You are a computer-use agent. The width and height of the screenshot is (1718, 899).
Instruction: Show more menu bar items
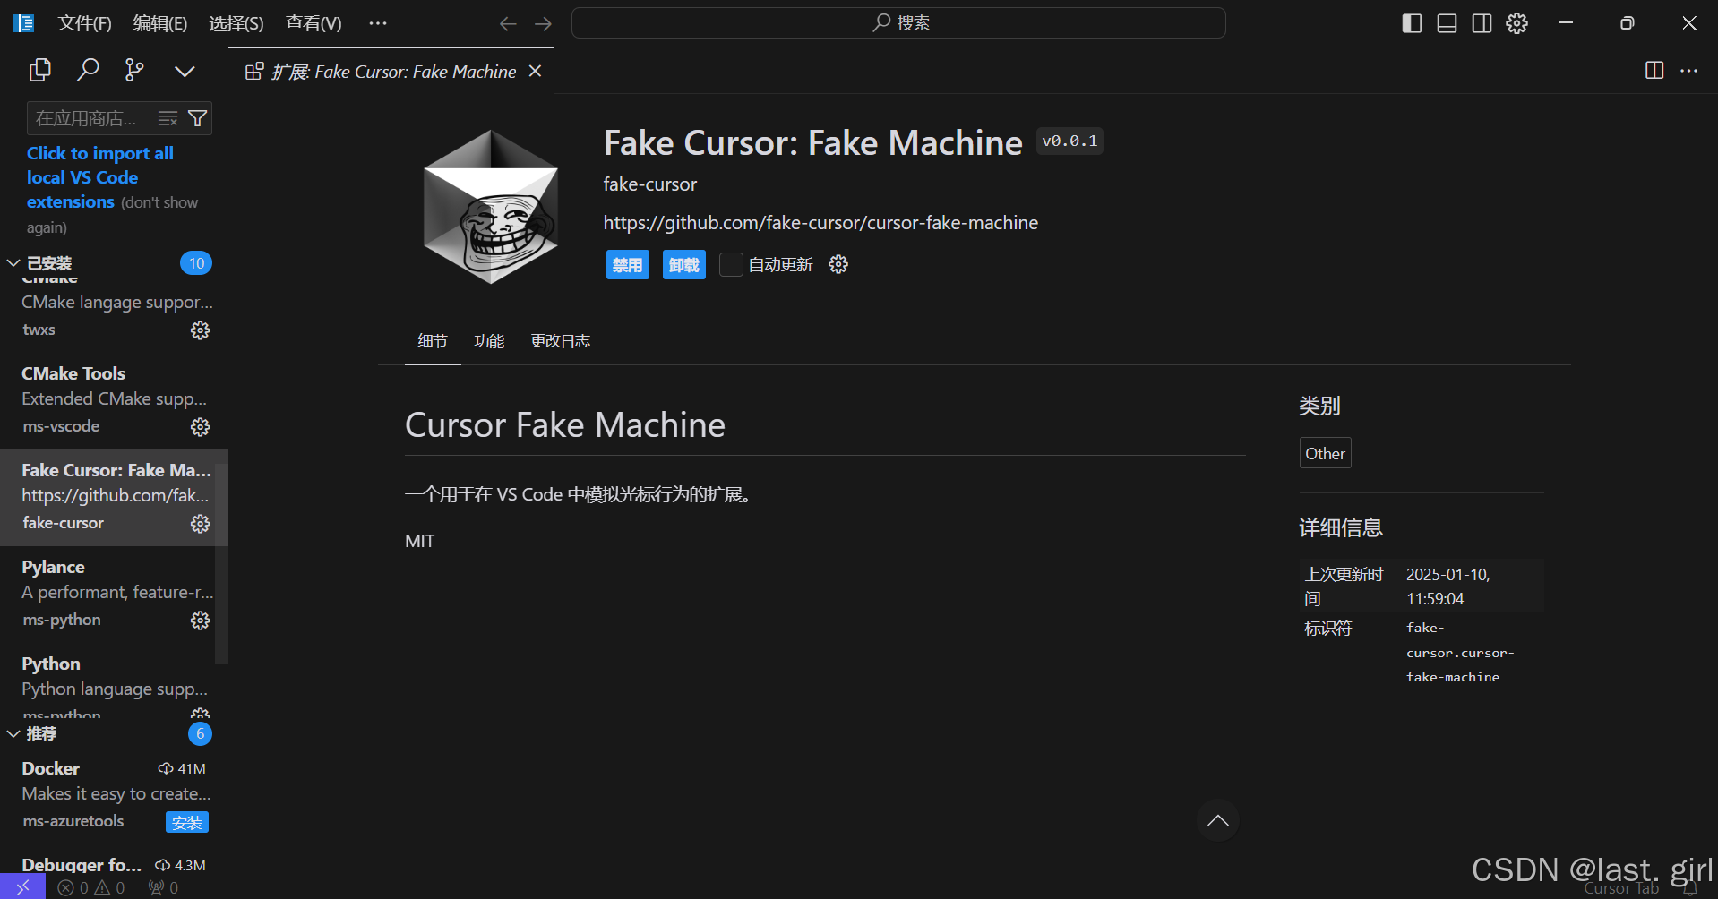pyautogui.click(x=378, y=23)
